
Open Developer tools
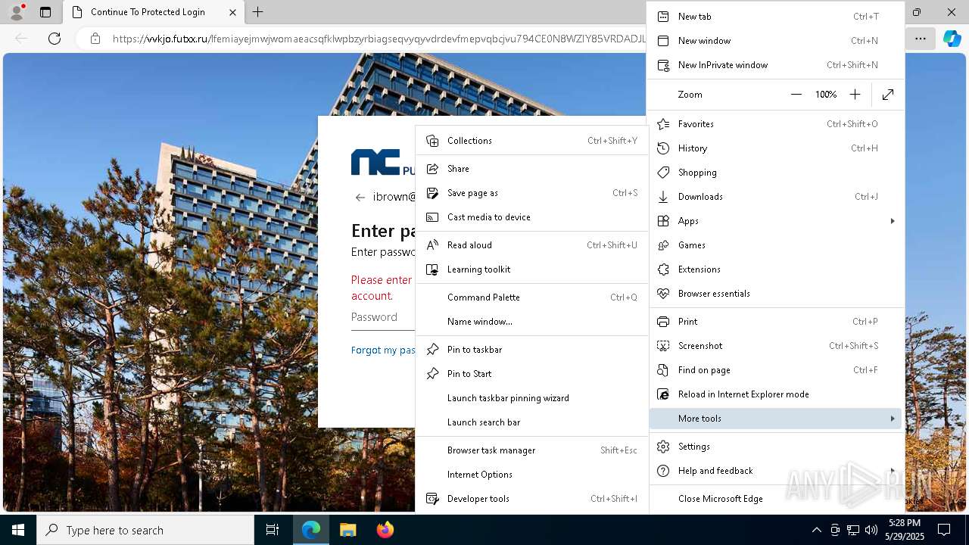[x=532, y=499]
